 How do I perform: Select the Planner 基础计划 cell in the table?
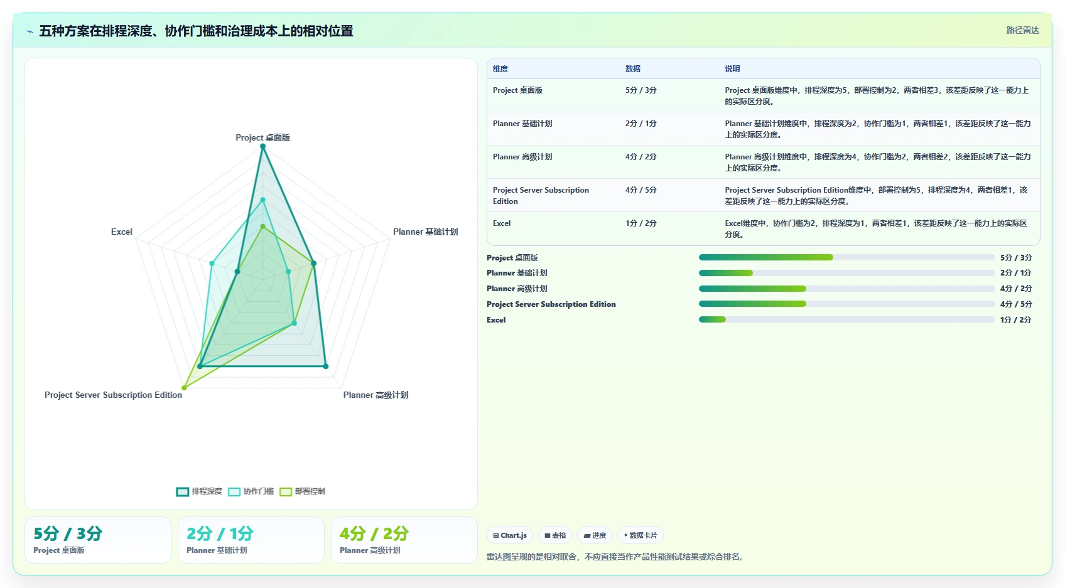click(522, 124)
